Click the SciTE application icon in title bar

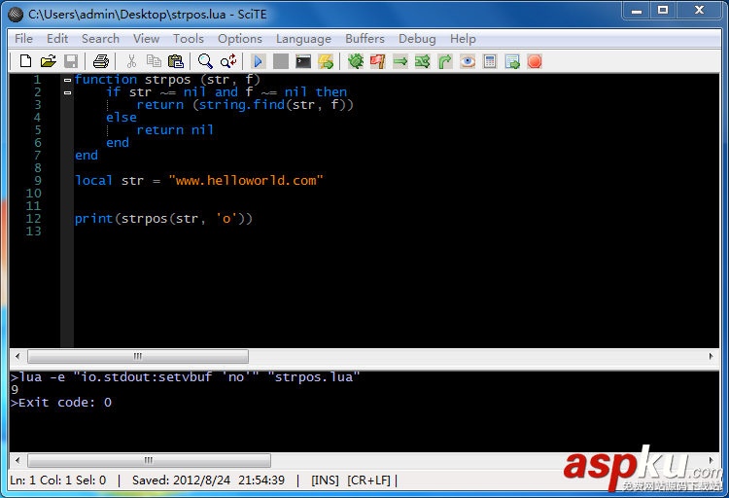(16, 15)
